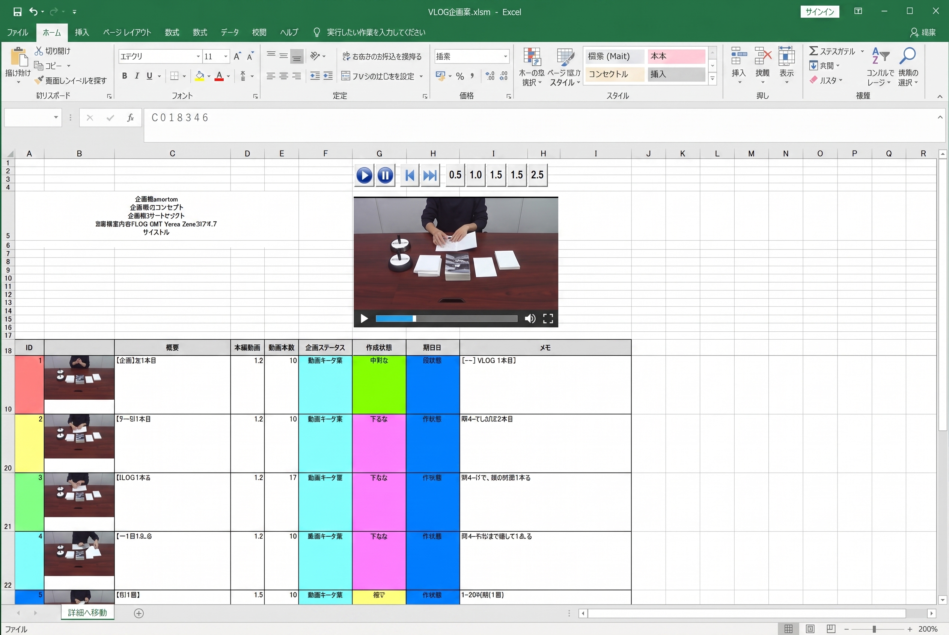The width and height of the screenshot is (949, 635).
Task: Open the font name dropdown
Action: click(198, 56)
